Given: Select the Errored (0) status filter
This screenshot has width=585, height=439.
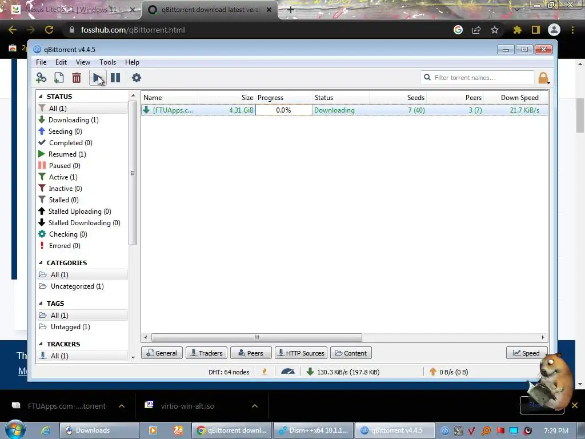Looking at the screenshot, I should tap(64, 246).
